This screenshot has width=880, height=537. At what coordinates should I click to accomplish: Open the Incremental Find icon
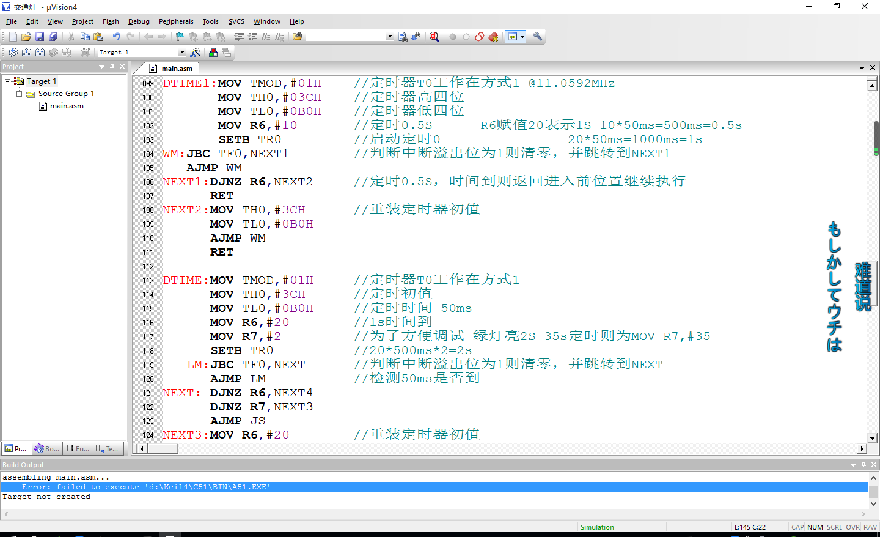click(416, 37)
